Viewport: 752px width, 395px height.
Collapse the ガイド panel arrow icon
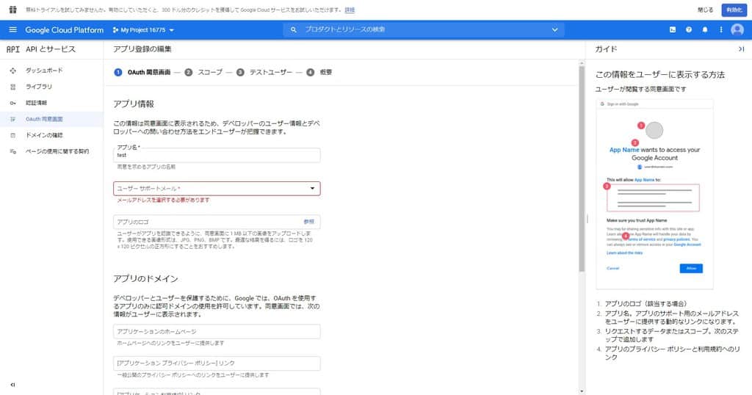pyautogui.click(x=742, y=49)
